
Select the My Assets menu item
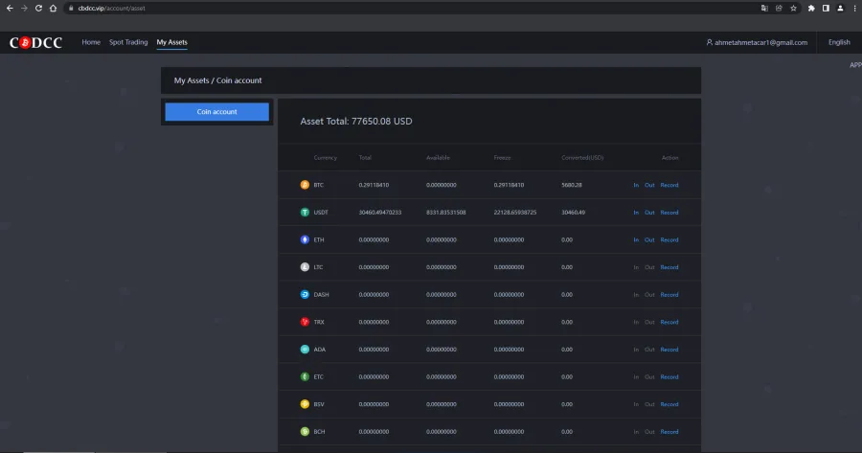(x=172, y=42)
